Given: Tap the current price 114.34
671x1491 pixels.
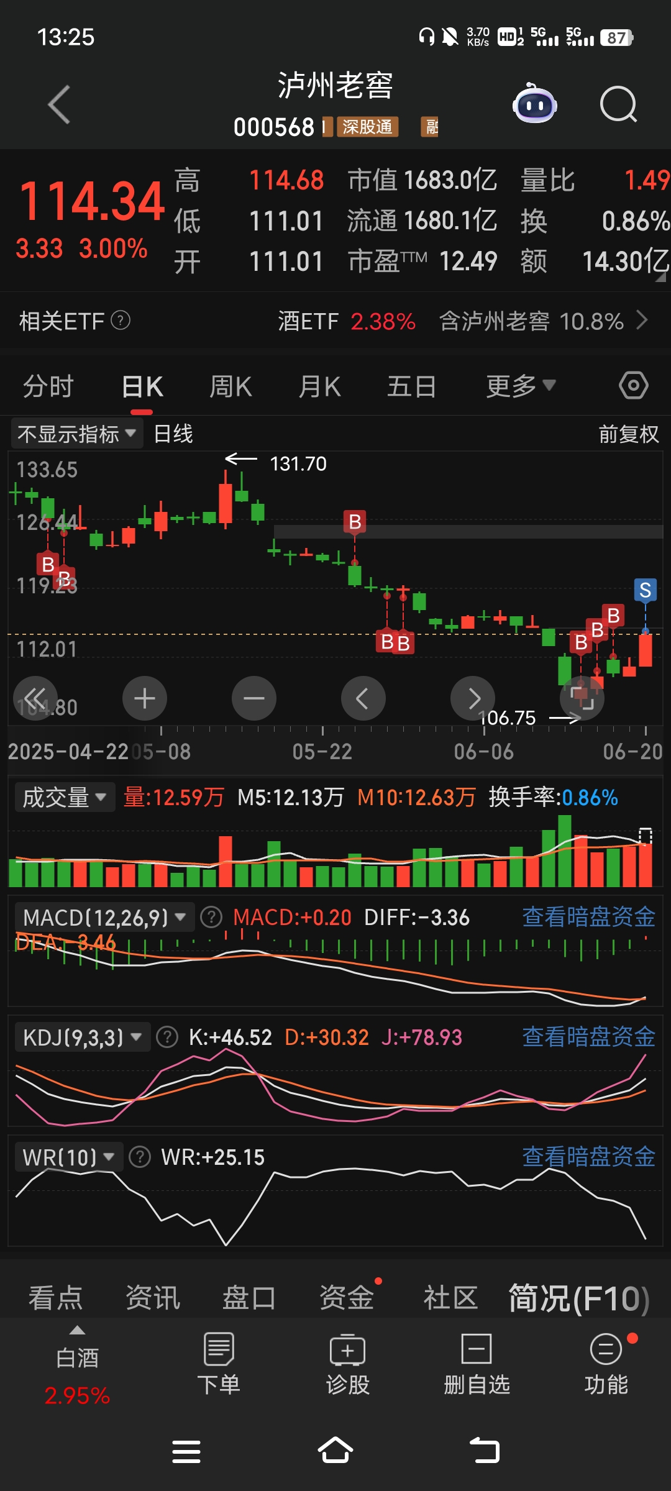Looking at the screenshot, I should coord(92,201).
